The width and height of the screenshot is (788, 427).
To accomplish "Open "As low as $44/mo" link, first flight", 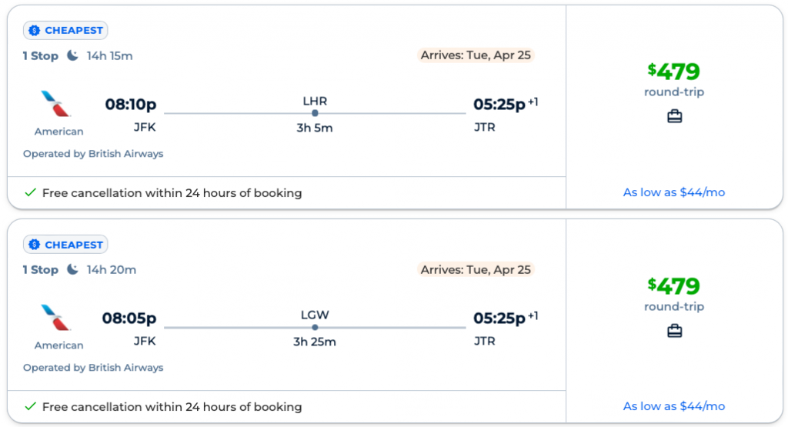I will pyautogui.click(x=674, y=192).
